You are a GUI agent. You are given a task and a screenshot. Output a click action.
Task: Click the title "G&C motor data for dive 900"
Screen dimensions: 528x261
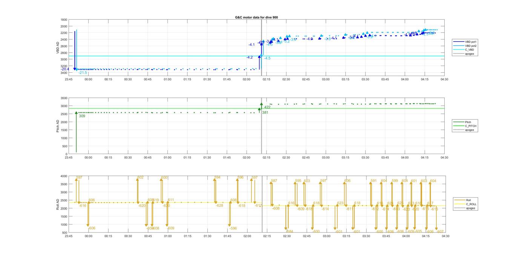(x=256, y=17)
